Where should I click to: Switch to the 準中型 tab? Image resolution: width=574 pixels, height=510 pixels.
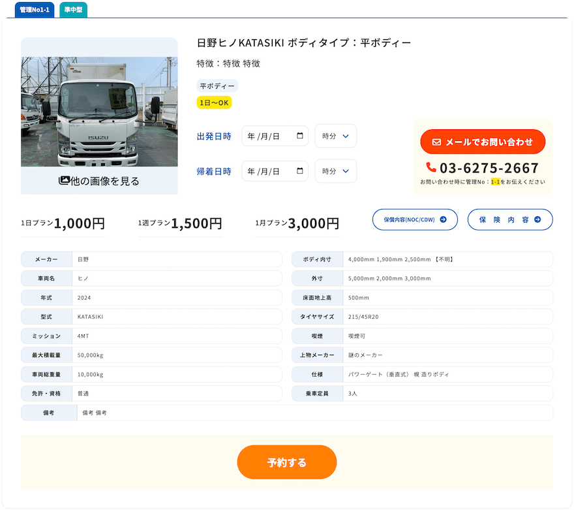72,10
